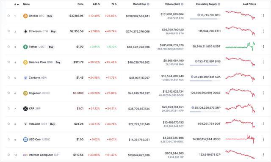Open Market Cap info tooltip icon

tap(148, 4)
